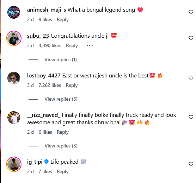Reply to lostboy_4427 comment
Viewport: 196px width, 183px height.
coord(72,86)
